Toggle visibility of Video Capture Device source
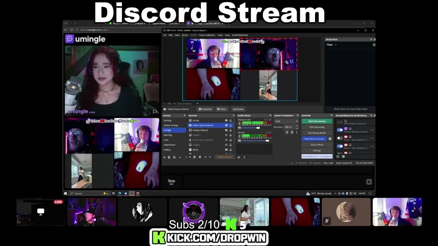 [x=226, y=125]
